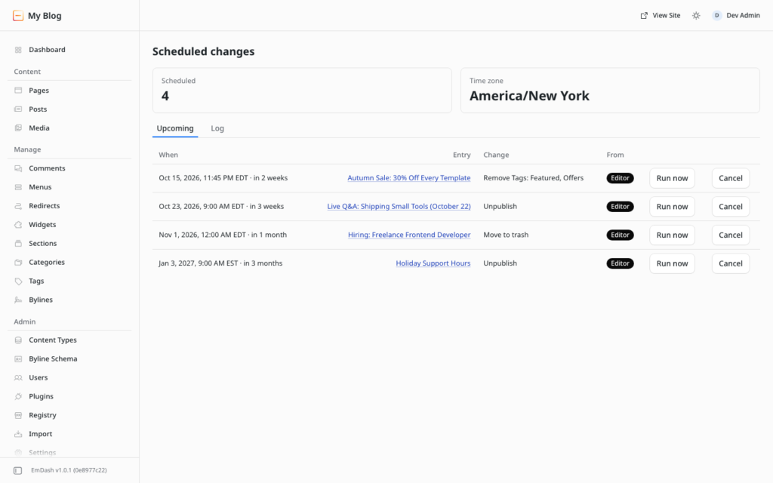
Task: Click EmDash v1.0.1 version text
Action: pyautogui.click(x=69, y=470)
